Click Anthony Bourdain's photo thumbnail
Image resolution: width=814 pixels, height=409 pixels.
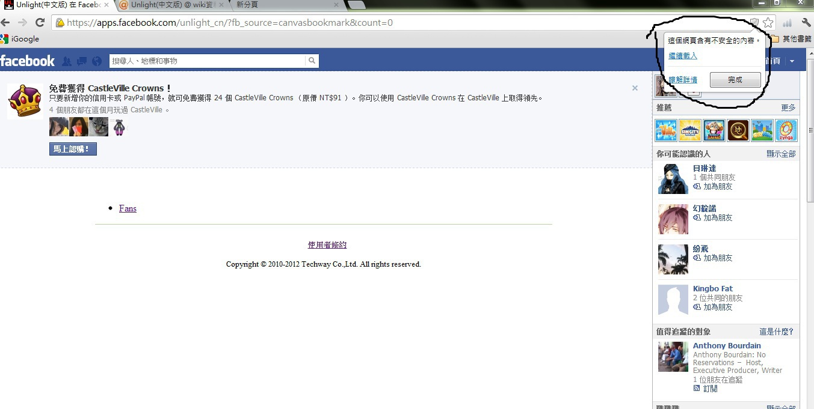point(673,357)
